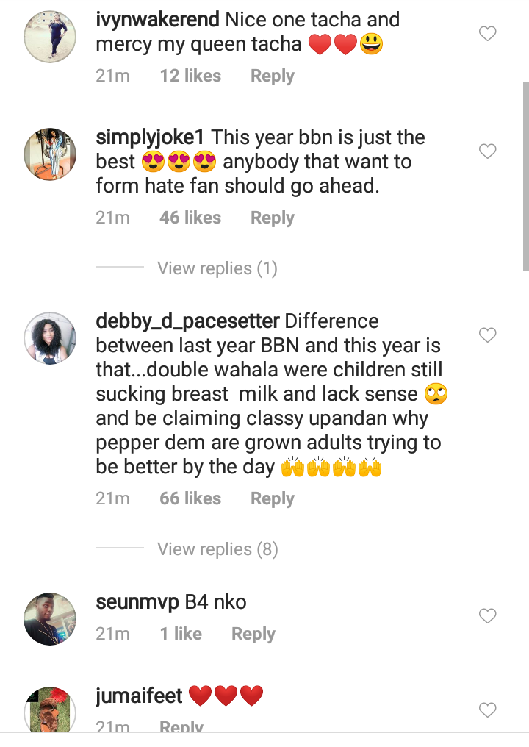Reply to ivynwakerend's comment

(x=272, y=76)
